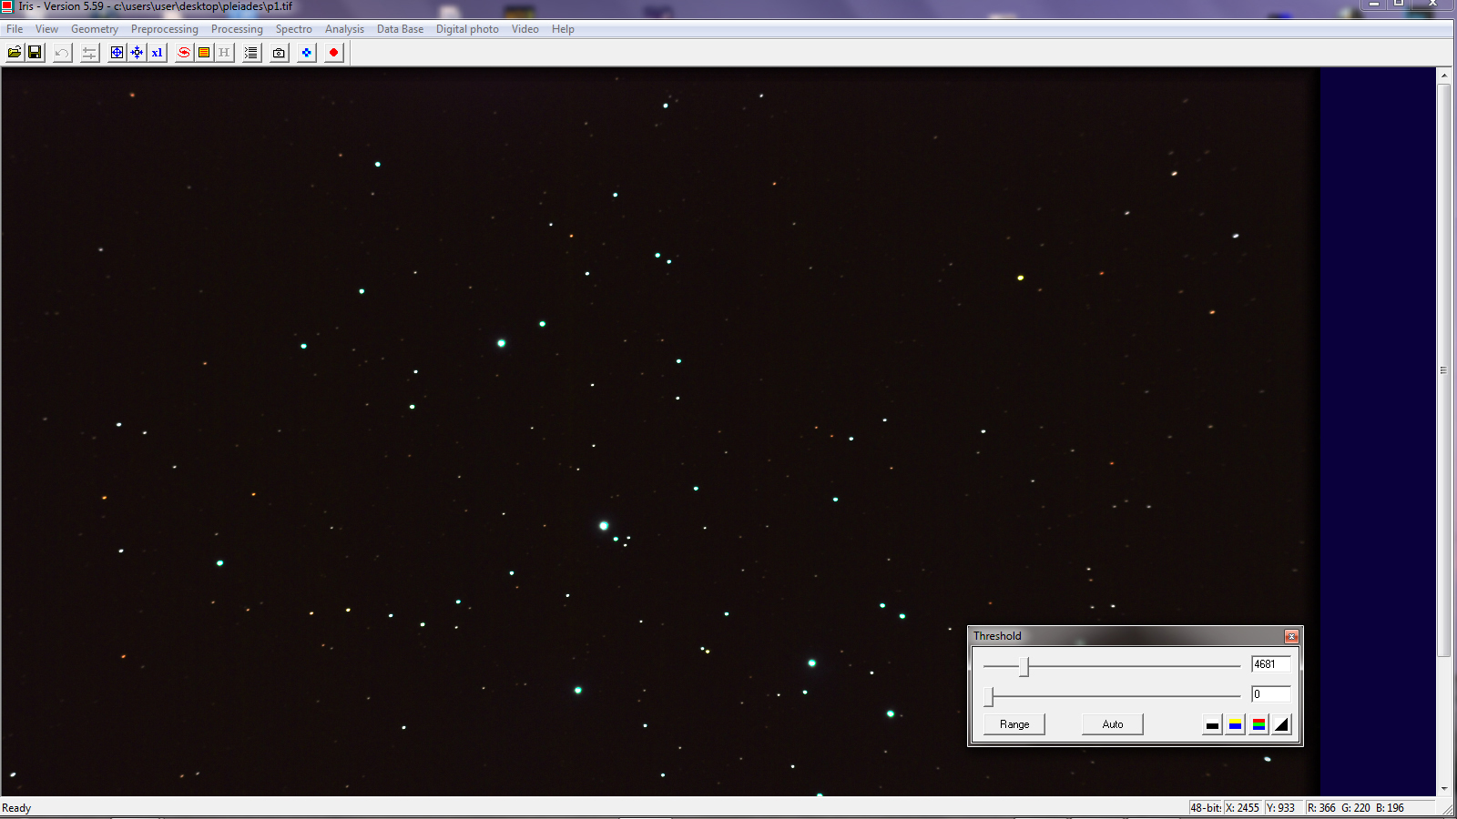Open the Video menu
This screenshot has width=1457, height=819.
(525, 29)
